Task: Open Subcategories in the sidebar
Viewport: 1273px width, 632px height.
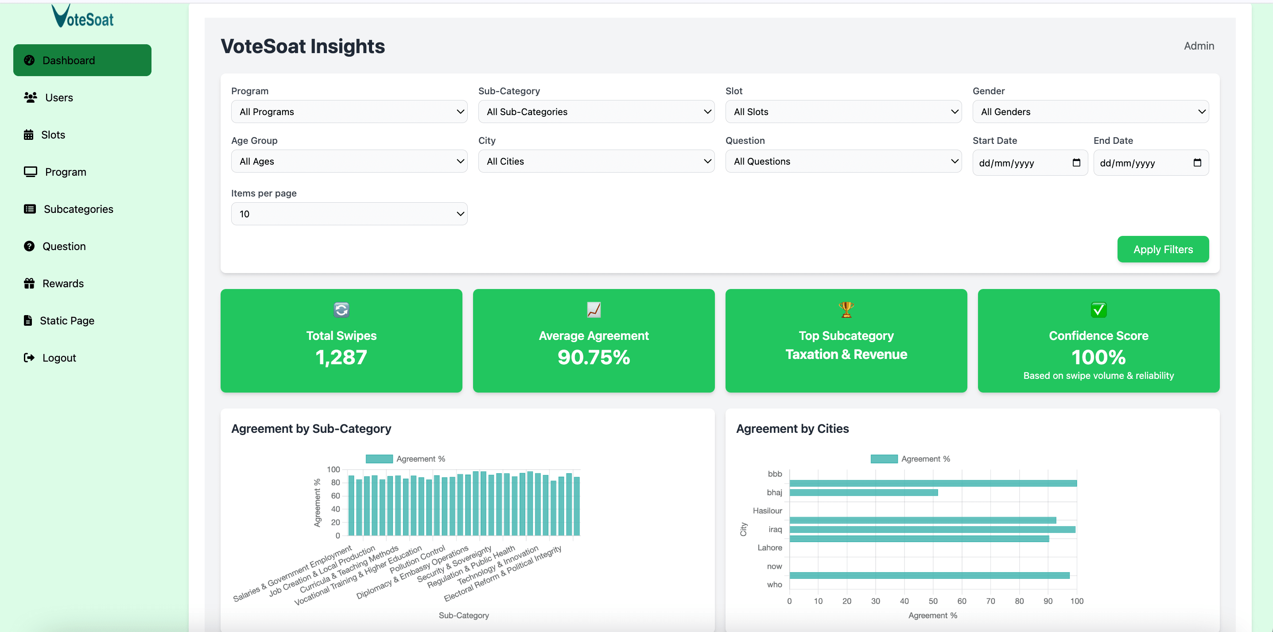Action: [82, 209]
